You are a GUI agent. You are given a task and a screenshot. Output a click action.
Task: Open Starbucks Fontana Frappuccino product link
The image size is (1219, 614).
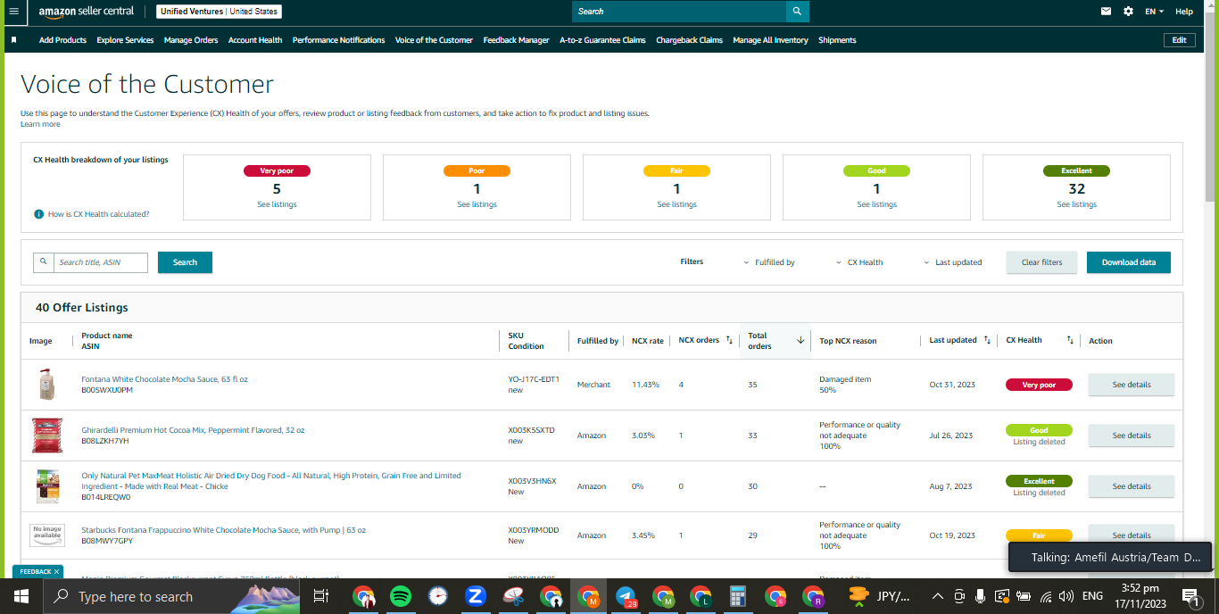(223, 530)
